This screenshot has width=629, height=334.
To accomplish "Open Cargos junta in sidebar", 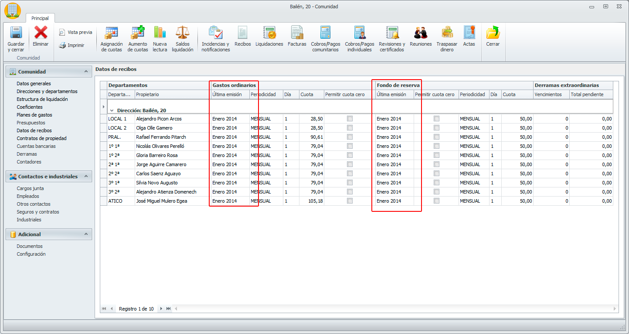I will tap(30, 188).
